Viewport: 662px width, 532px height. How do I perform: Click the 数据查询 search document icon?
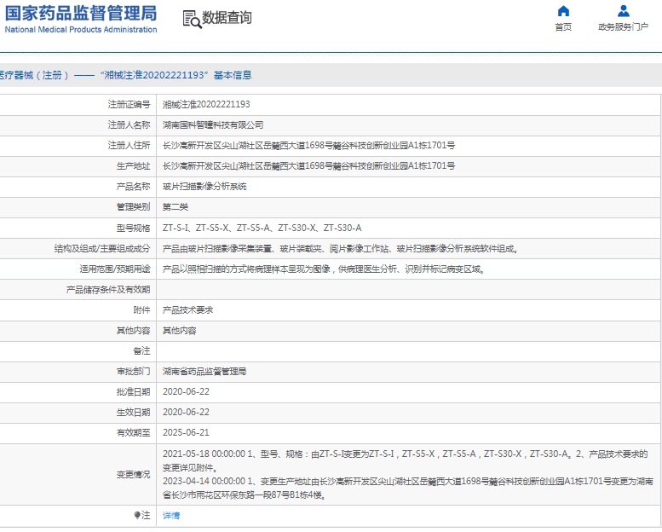point(192,20)
